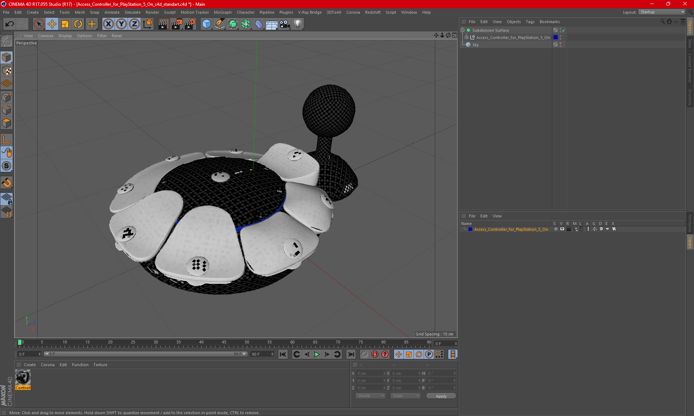The image size is (694, 416).
Task: Toggle the Z axis lock
Action: [x=134, y=24]
